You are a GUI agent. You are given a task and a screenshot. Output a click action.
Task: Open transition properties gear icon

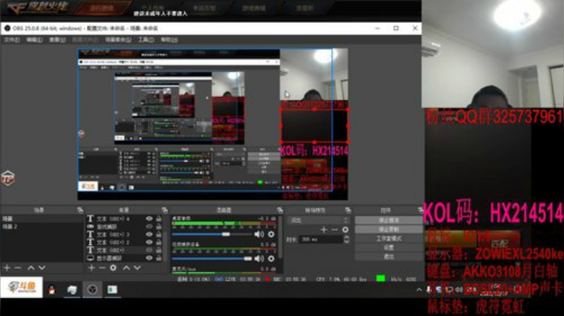345,229
